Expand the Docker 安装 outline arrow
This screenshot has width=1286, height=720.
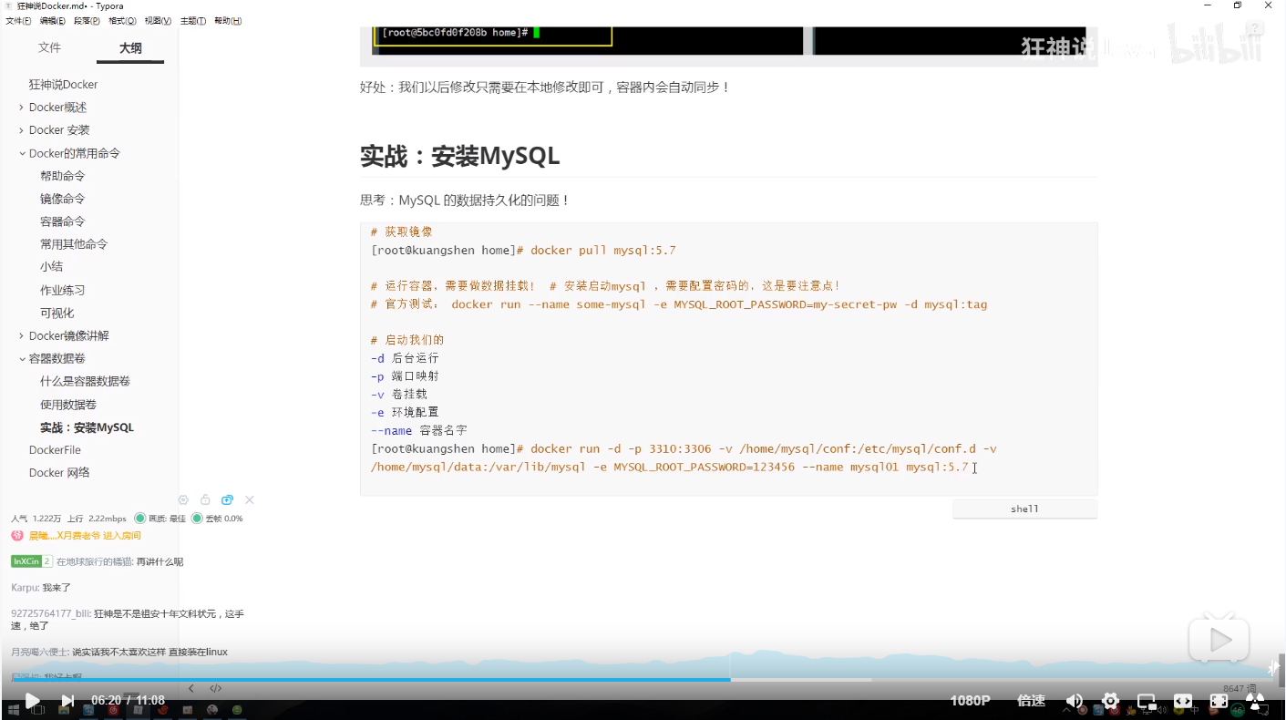click(x=22, y=130)
